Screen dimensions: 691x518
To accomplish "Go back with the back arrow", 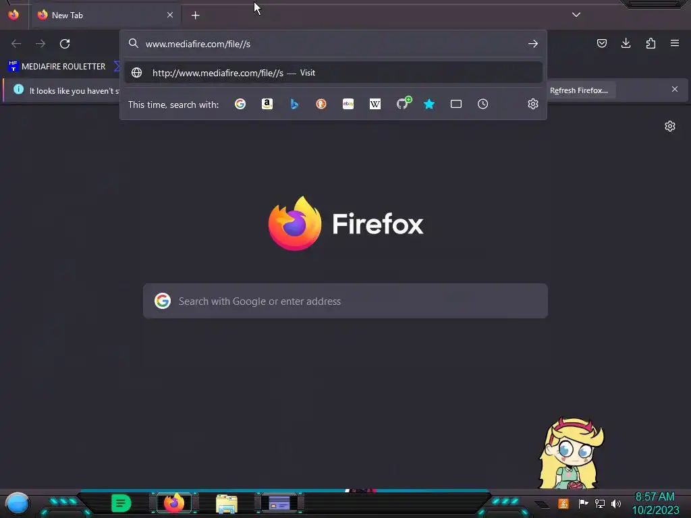I will [16, 44].
